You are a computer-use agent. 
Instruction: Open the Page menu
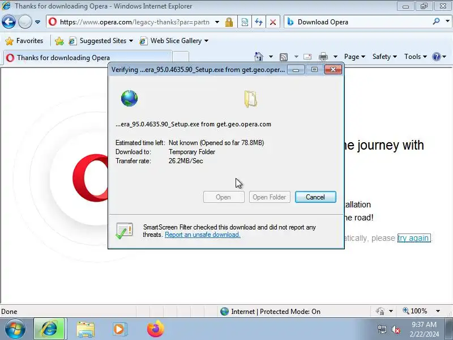[354, 57]
